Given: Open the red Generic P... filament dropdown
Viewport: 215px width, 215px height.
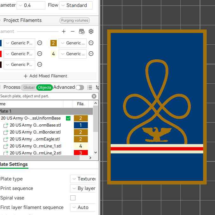Looking at the screenshot, I should (19, 54).
